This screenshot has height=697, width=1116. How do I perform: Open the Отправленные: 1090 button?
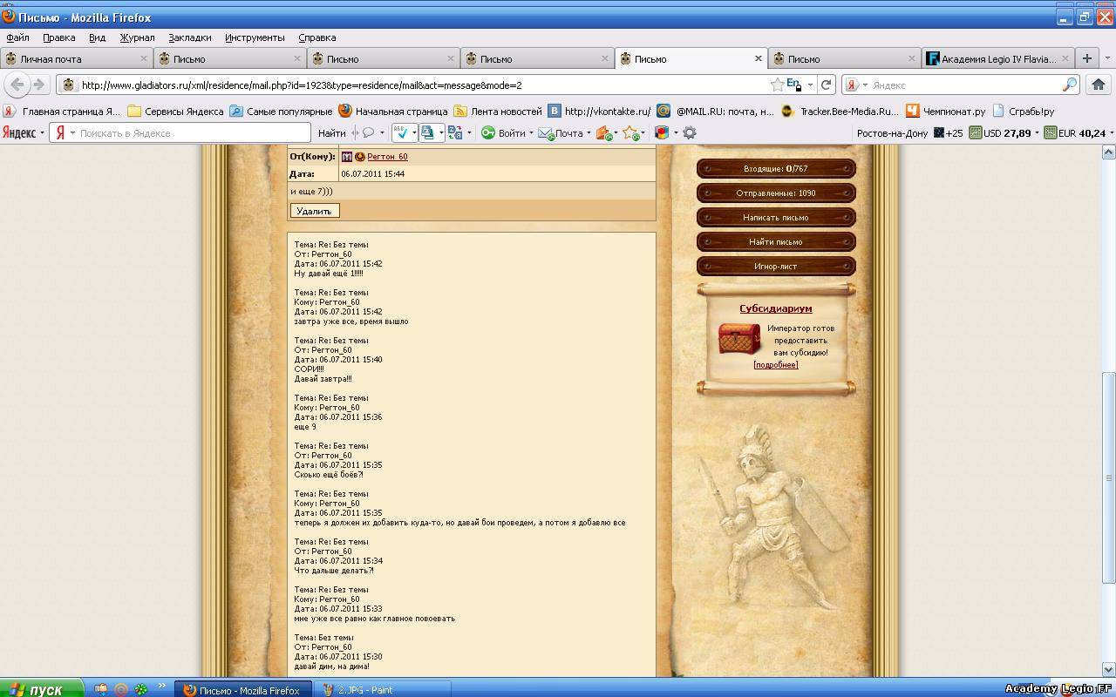(776, 193)
